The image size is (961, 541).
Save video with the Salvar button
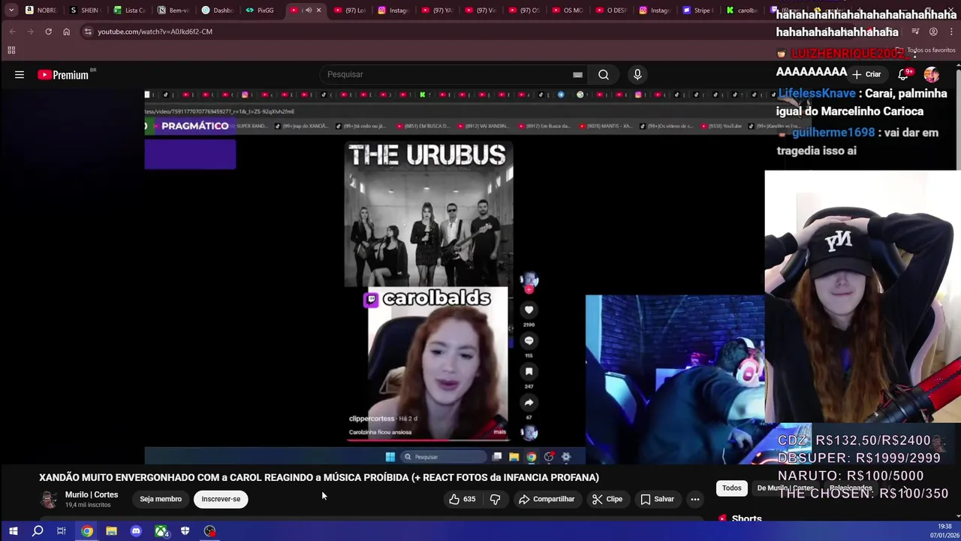[657, 499]
